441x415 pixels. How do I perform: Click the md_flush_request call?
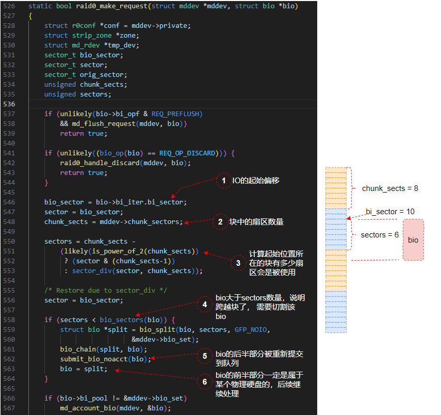tap(104, 124)
